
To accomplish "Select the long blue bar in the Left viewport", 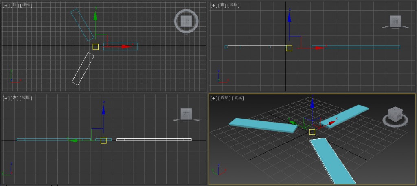I will point(53,140).
